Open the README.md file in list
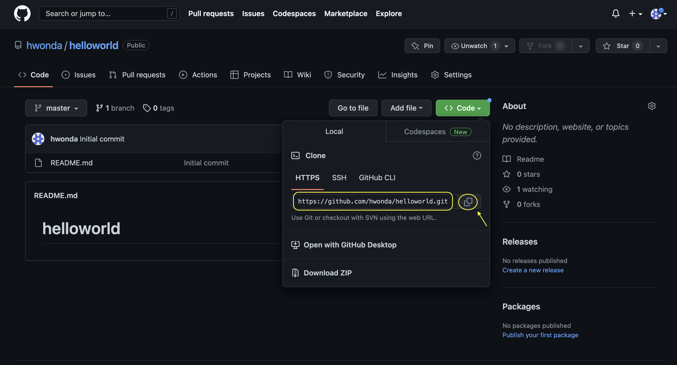Viewport: 677px width, 365px height. [x=72, y=163]
